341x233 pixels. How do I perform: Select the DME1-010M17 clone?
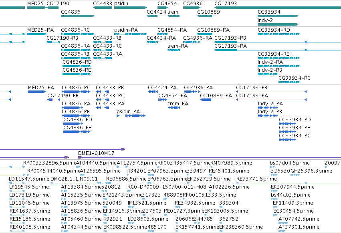[x=96, y=153]
